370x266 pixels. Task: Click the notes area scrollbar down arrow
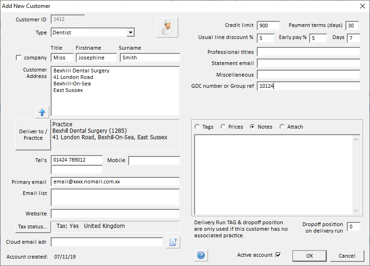[356, 211]
